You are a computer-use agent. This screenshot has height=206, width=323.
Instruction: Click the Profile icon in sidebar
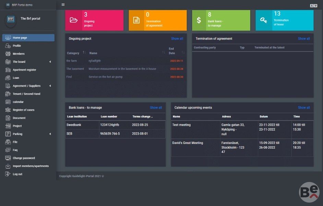[x=8, y=46]
